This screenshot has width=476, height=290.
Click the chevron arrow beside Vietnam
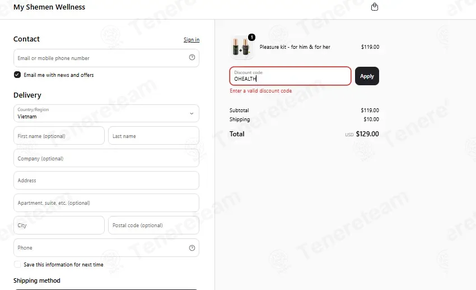192,113
